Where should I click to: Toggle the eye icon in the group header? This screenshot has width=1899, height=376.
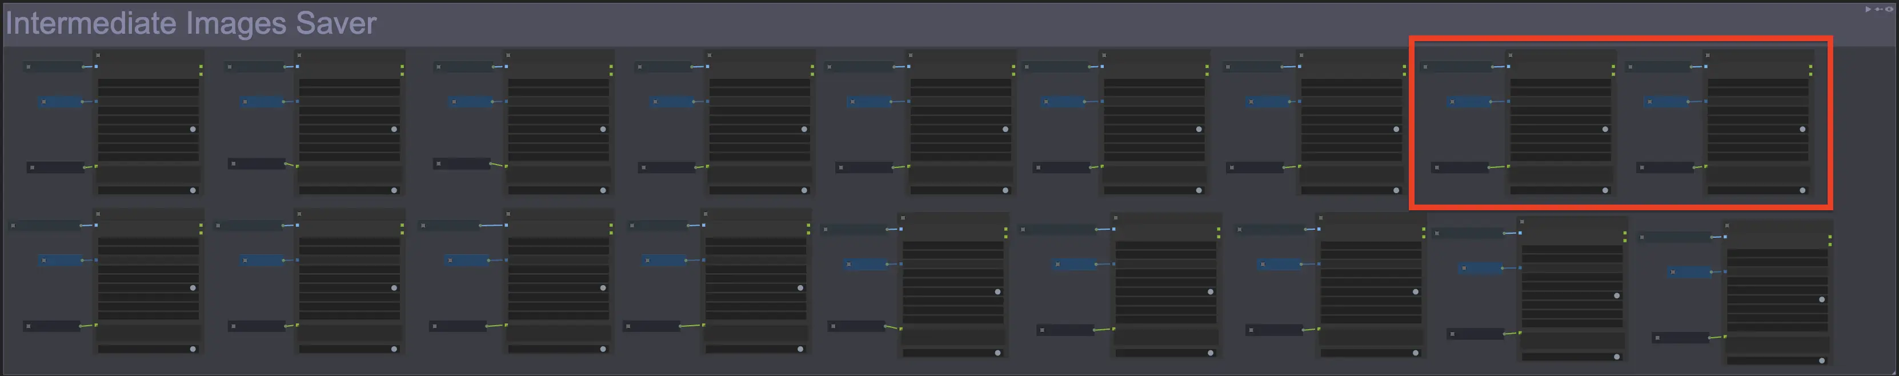click(1889, 10)
